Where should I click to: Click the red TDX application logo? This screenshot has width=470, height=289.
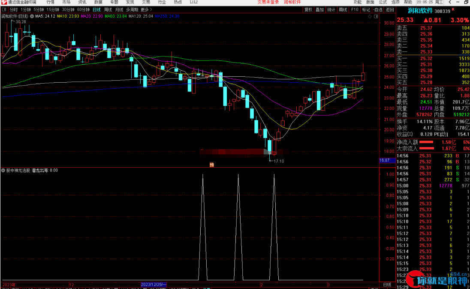[4, 2]
